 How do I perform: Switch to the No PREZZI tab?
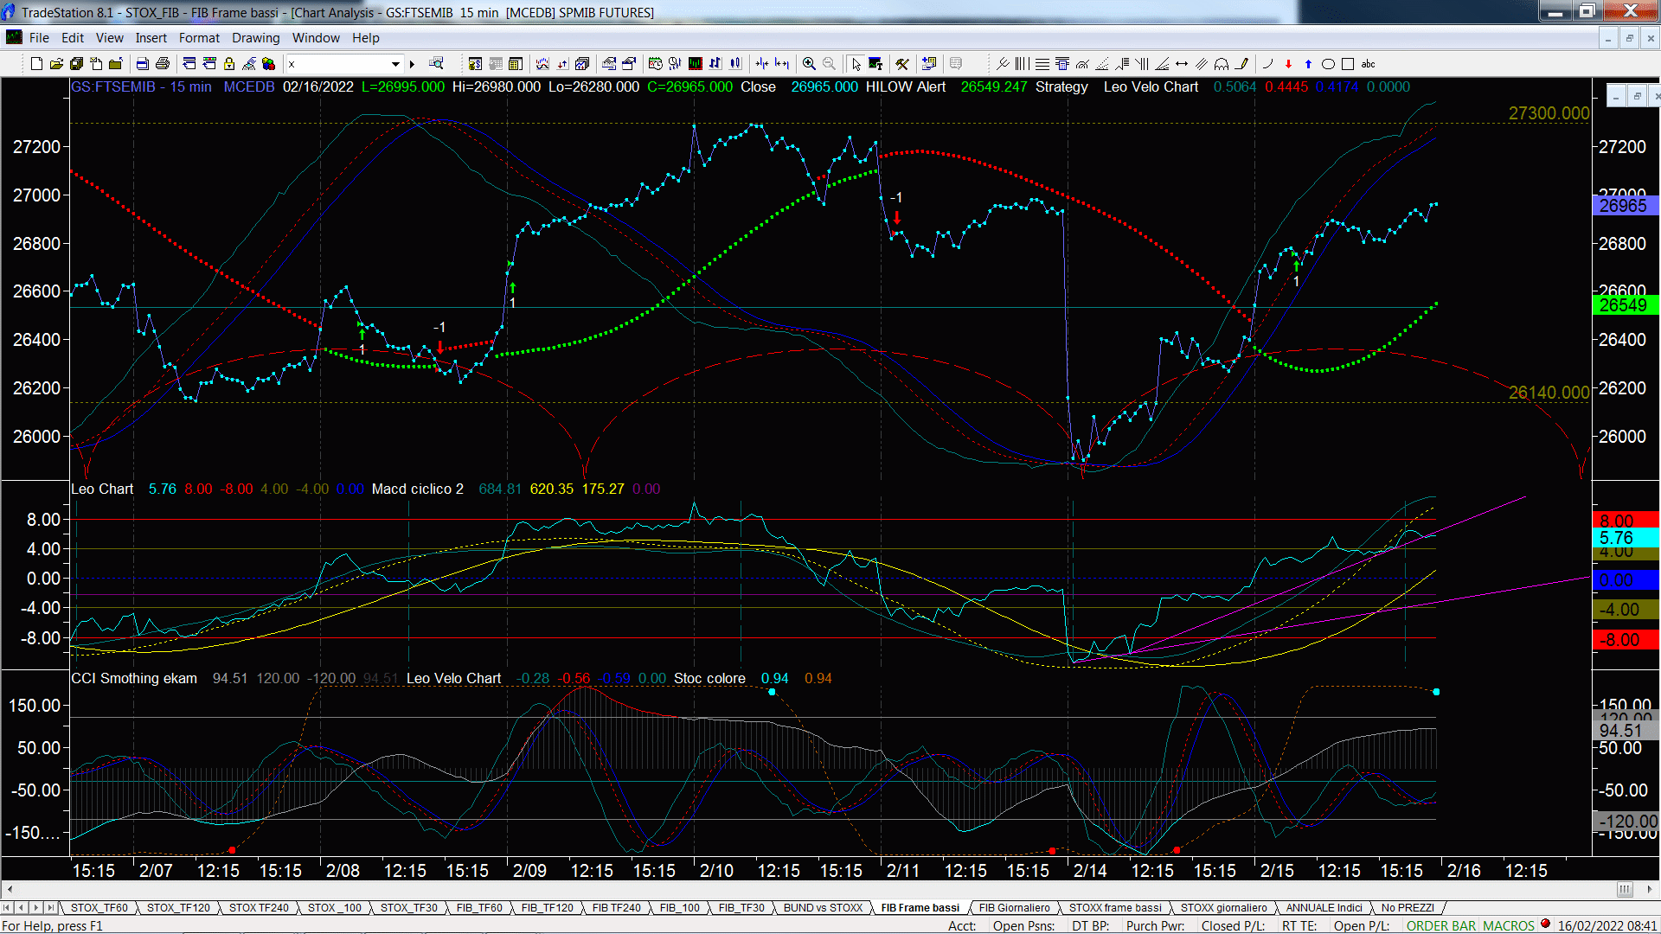(1408, 908)
